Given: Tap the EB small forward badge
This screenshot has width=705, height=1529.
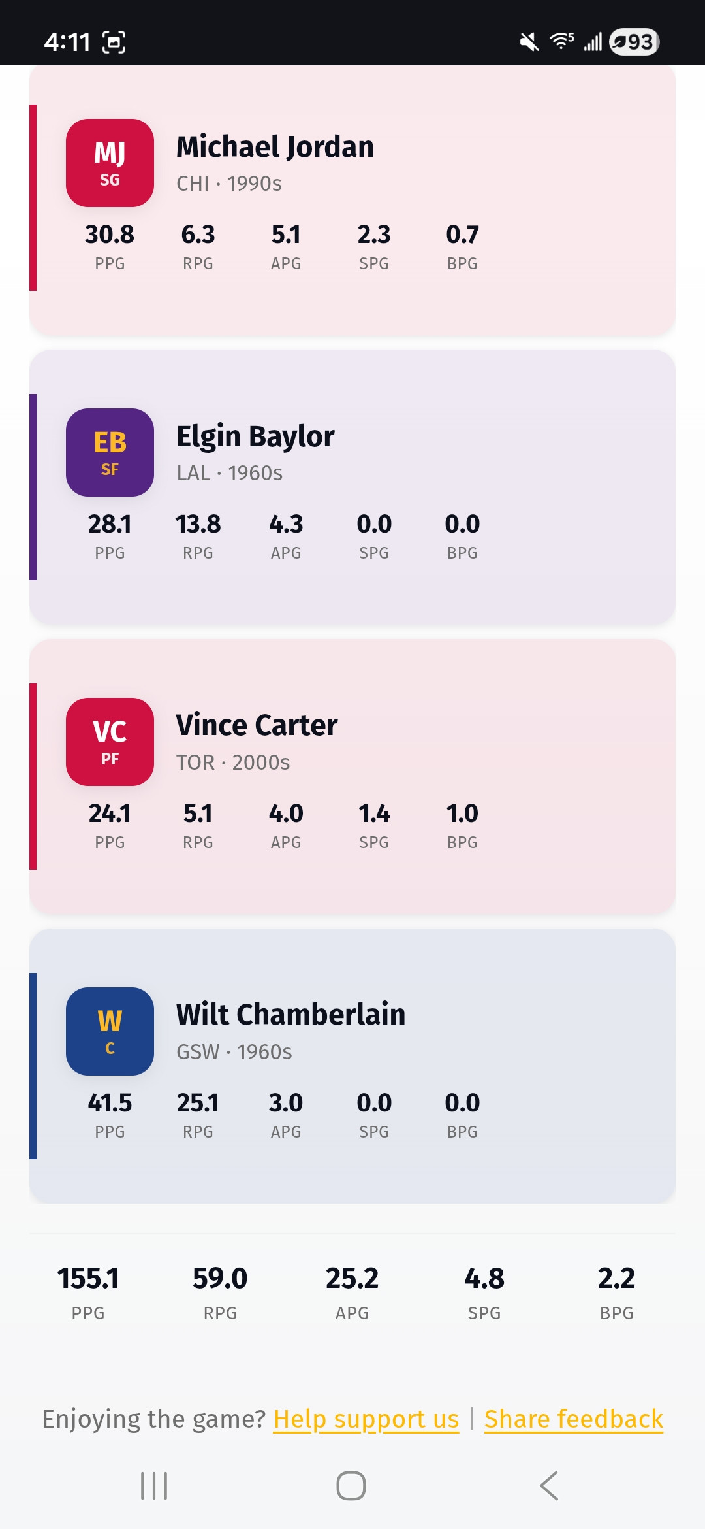Looking at the screenshot, I should tap(110, 452).
